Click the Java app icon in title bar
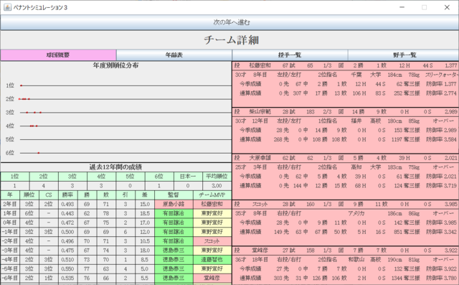 click(x=7, y=7)
